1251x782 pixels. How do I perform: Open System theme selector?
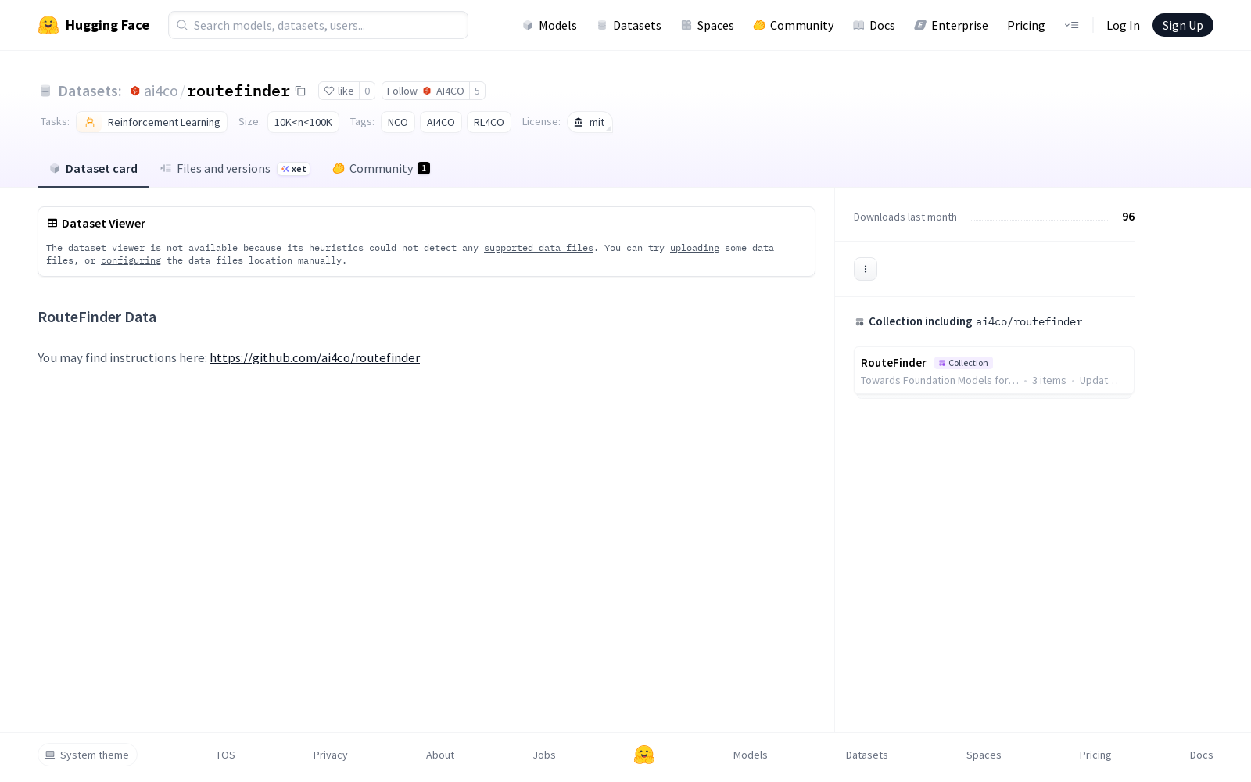click(x=88, y=755)
